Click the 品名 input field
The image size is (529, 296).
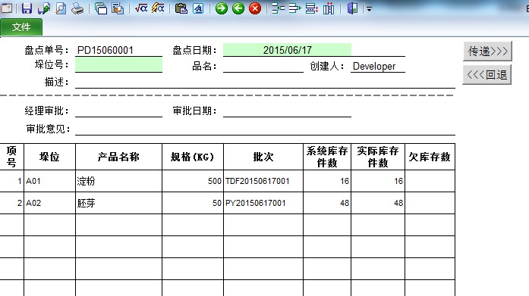click(263, 66)
